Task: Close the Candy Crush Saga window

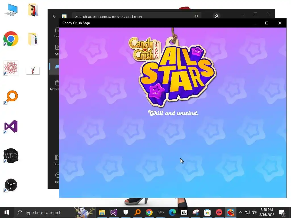Action: pyautogui.click(x=280, y=23)
